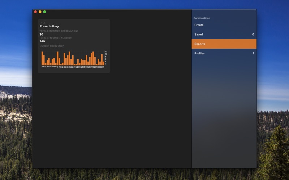
Task: Open the Create combinations section
Action: tap(224, 25)
